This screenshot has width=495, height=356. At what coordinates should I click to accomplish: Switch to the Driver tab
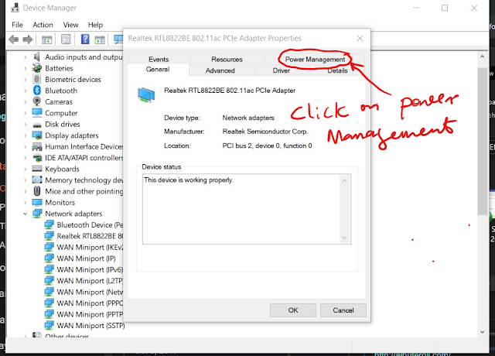click(x=282, y=70)
